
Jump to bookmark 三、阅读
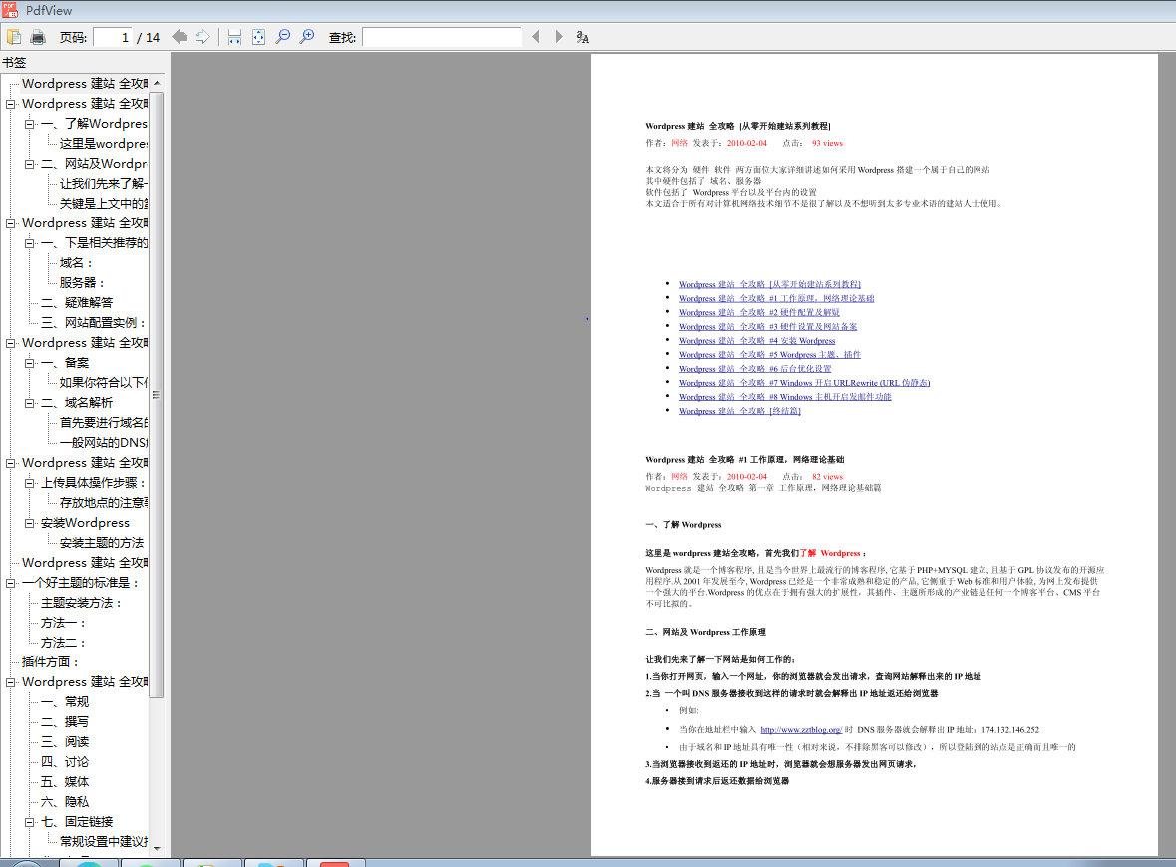[65, 741]
